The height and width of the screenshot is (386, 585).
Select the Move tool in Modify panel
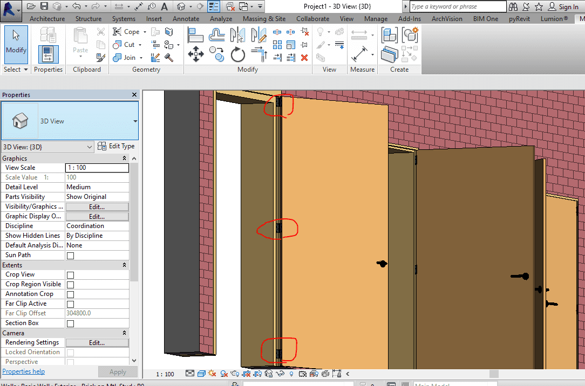(x=195, y=54)
